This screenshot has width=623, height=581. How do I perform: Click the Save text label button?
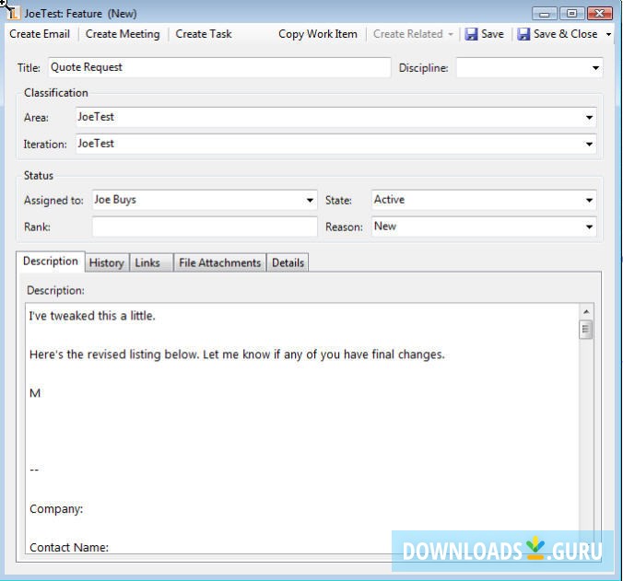point(492,34)
